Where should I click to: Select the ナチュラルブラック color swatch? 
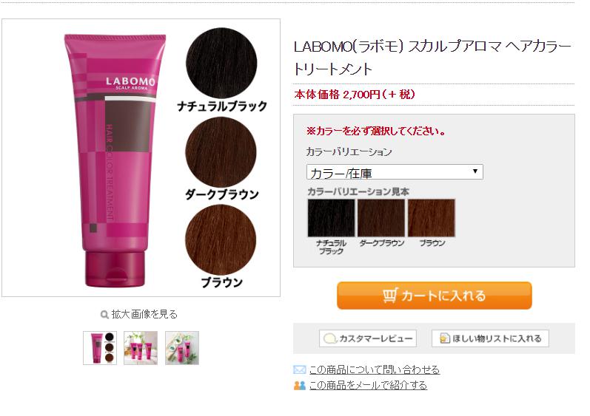pyautogui.click(x=331, y=218)
